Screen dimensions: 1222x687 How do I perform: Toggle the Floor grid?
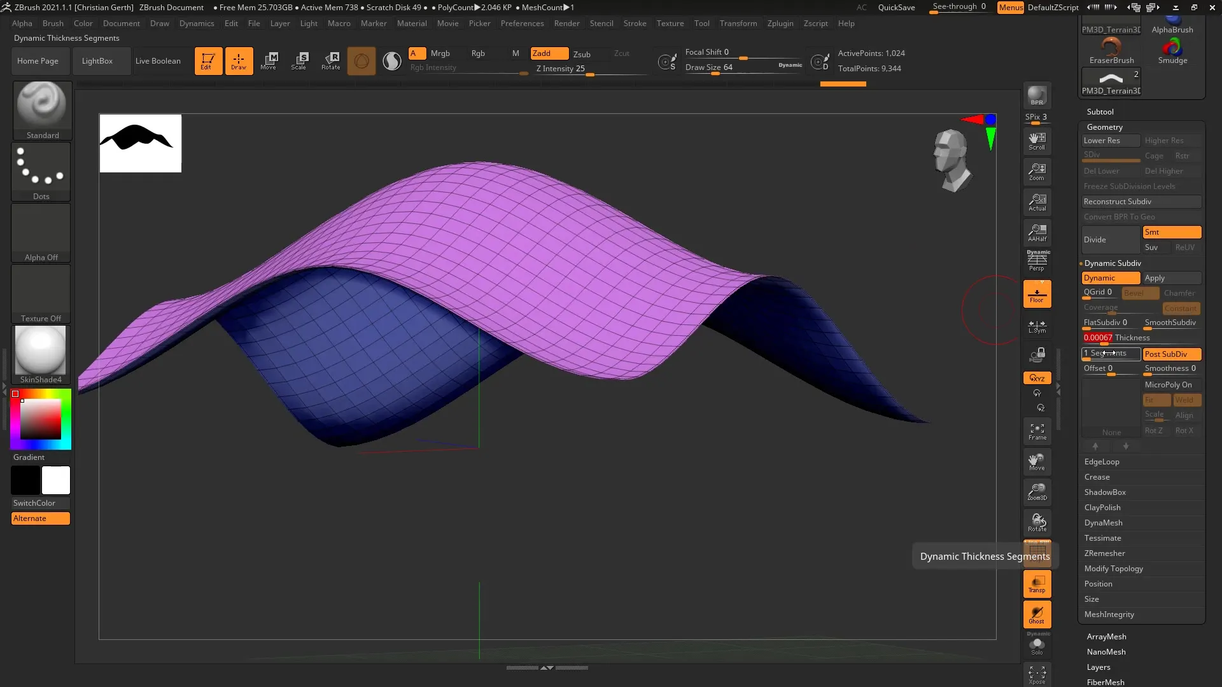click(1037, 295)
